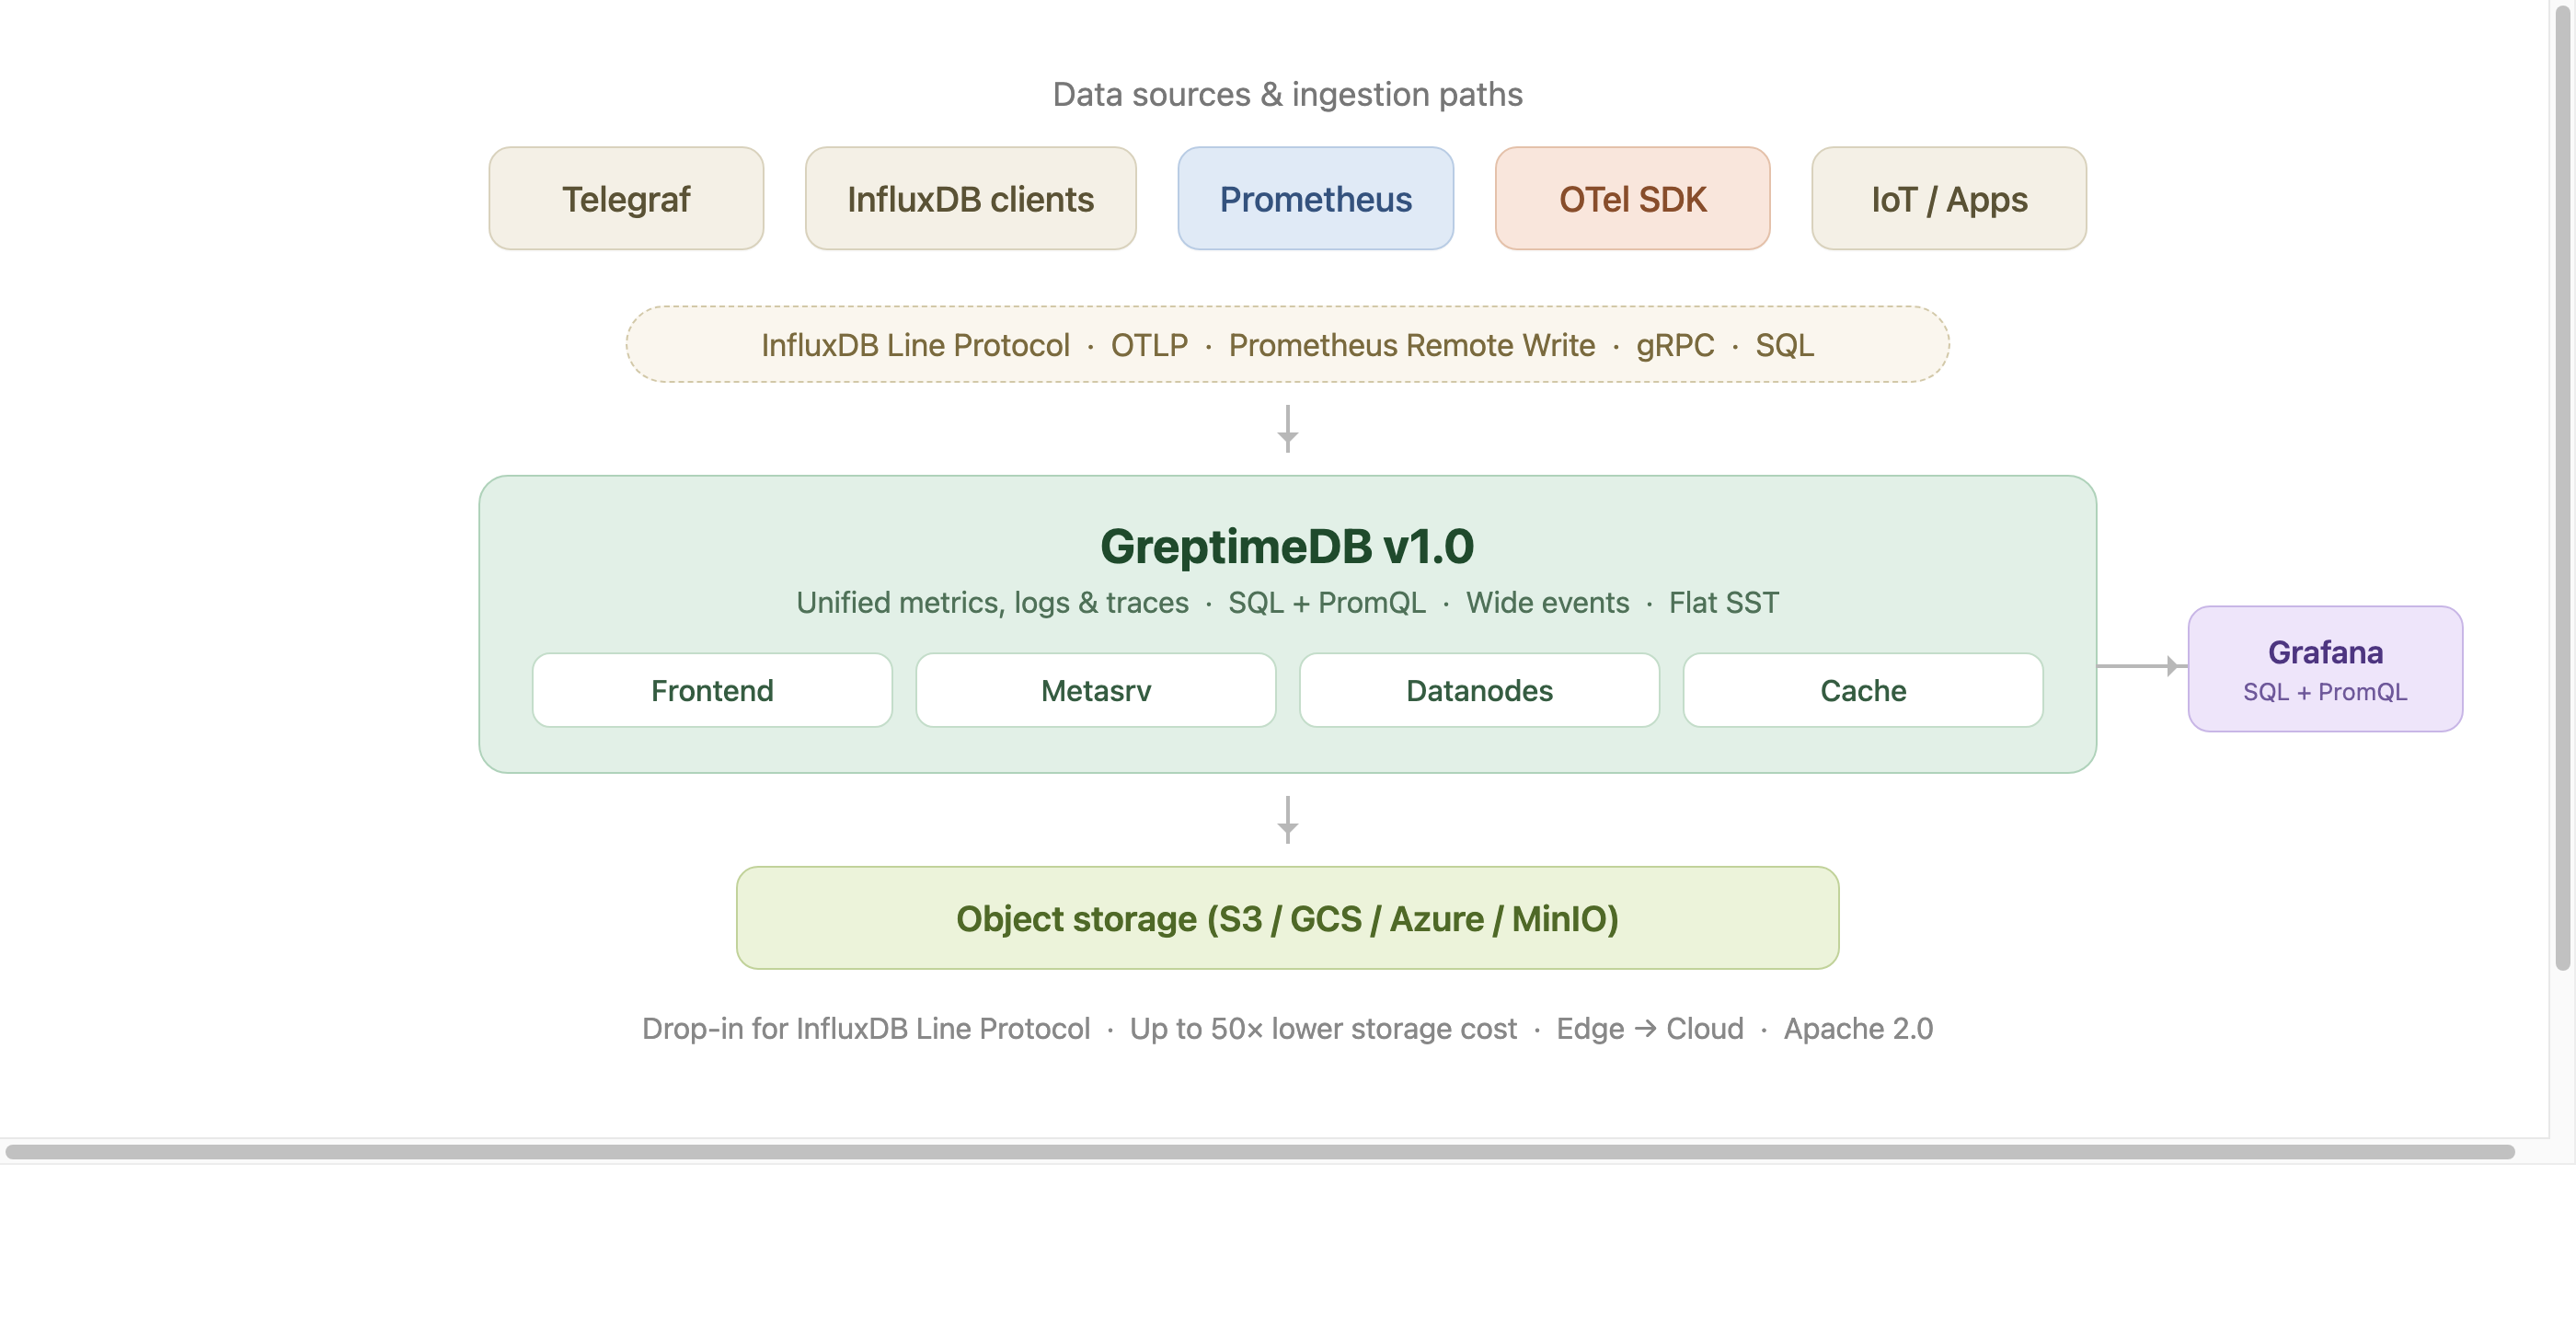This screenshot has width=2576, height=1325.
Task: Select the OTel SDK box
Action: 1632,199
